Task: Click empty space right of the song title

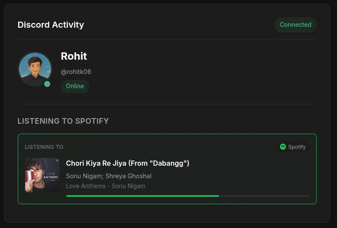Action: (x=251, y=163)
